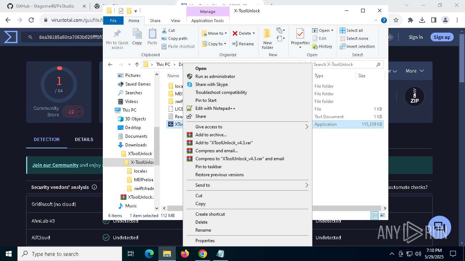
Task: Open the View ribbon tab
Action: click(x=175, y=21)
